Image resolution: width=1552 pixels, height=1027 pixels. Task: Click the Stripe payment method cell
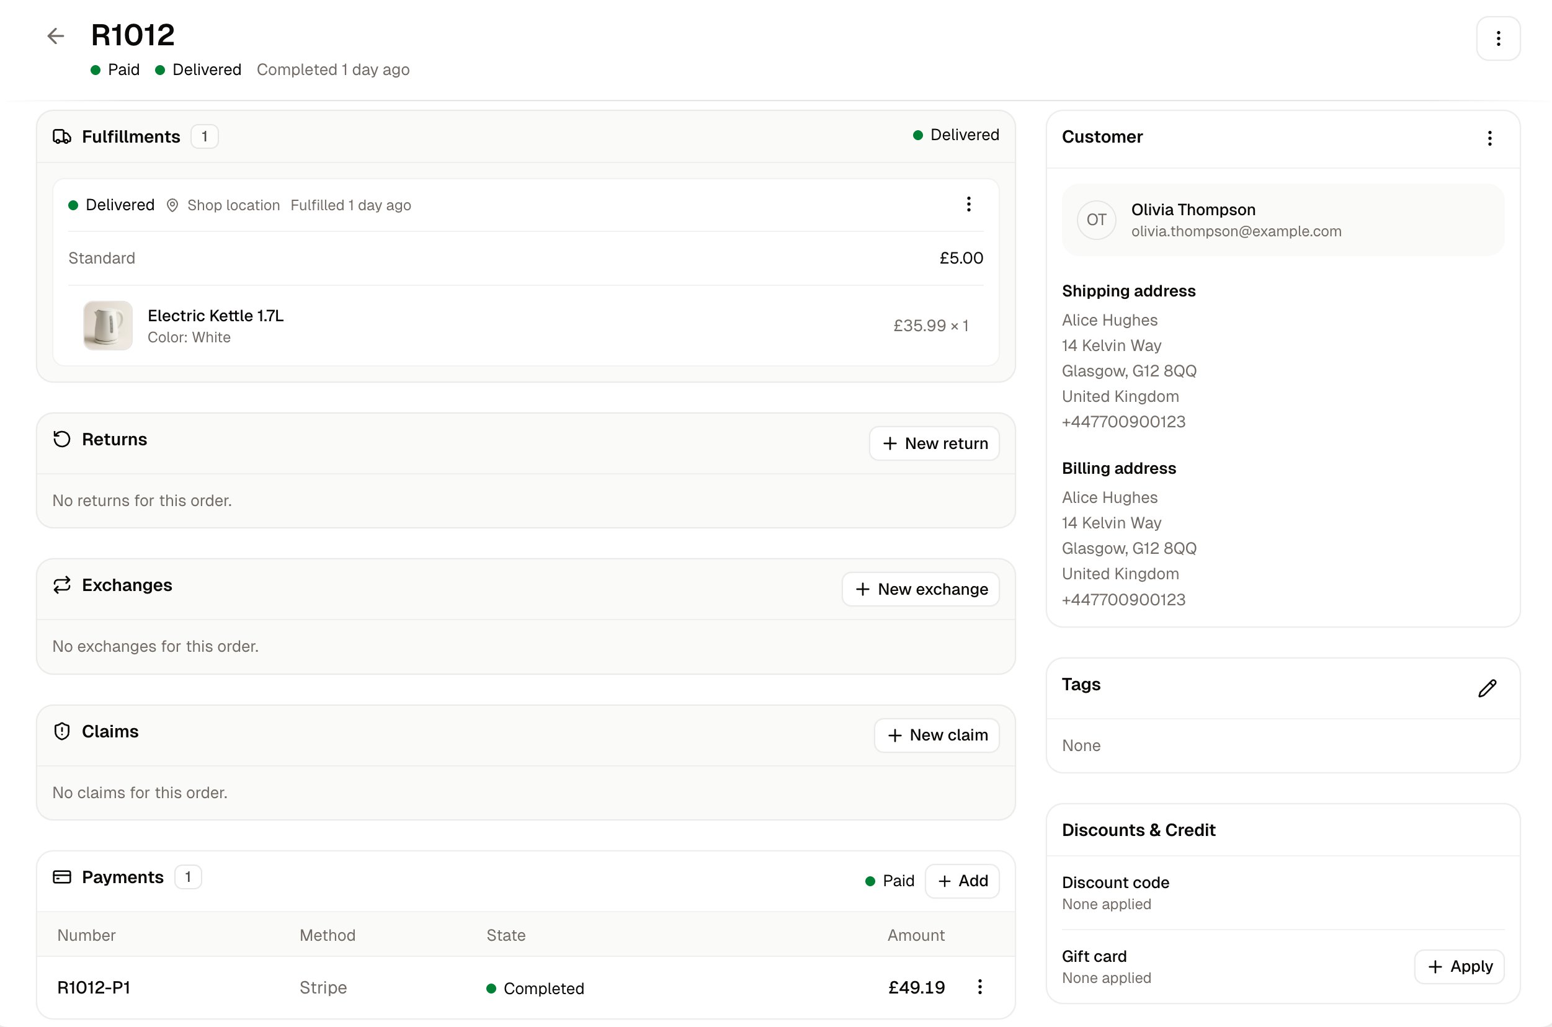click(x=323, y=988)
